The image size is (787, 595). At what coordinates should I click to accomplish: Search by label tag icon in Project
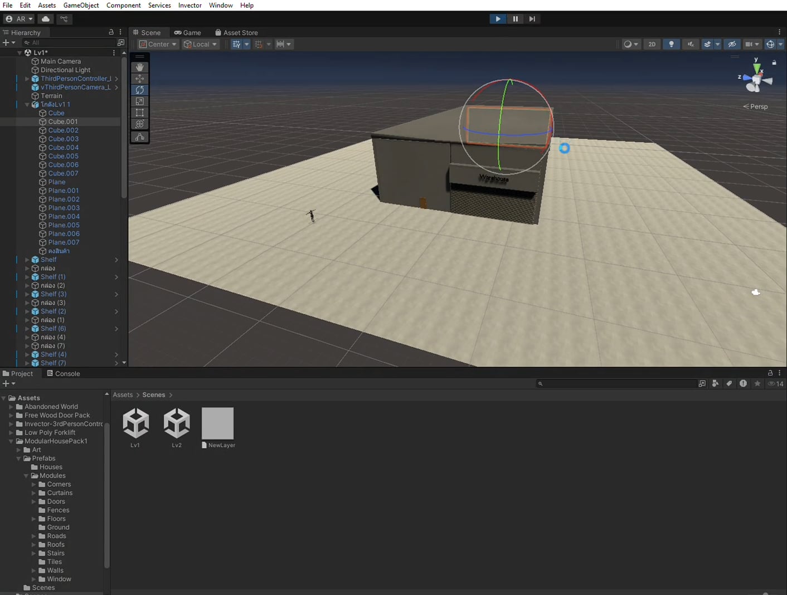(729, 383)
